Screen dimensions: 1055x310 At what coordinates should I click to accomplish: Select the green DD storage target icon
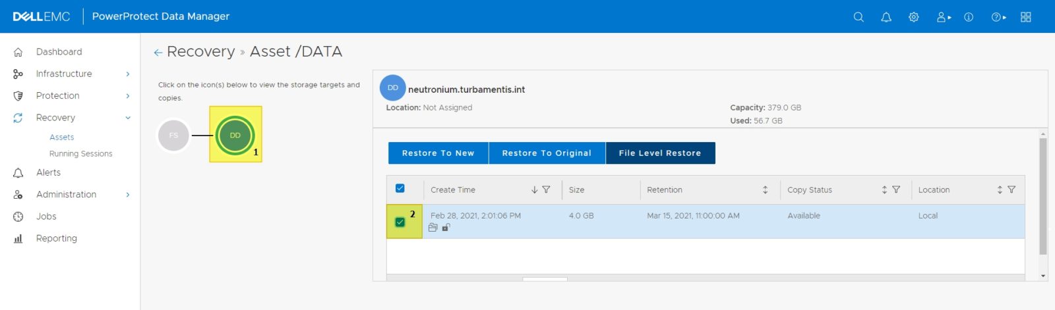pos(235,135)
